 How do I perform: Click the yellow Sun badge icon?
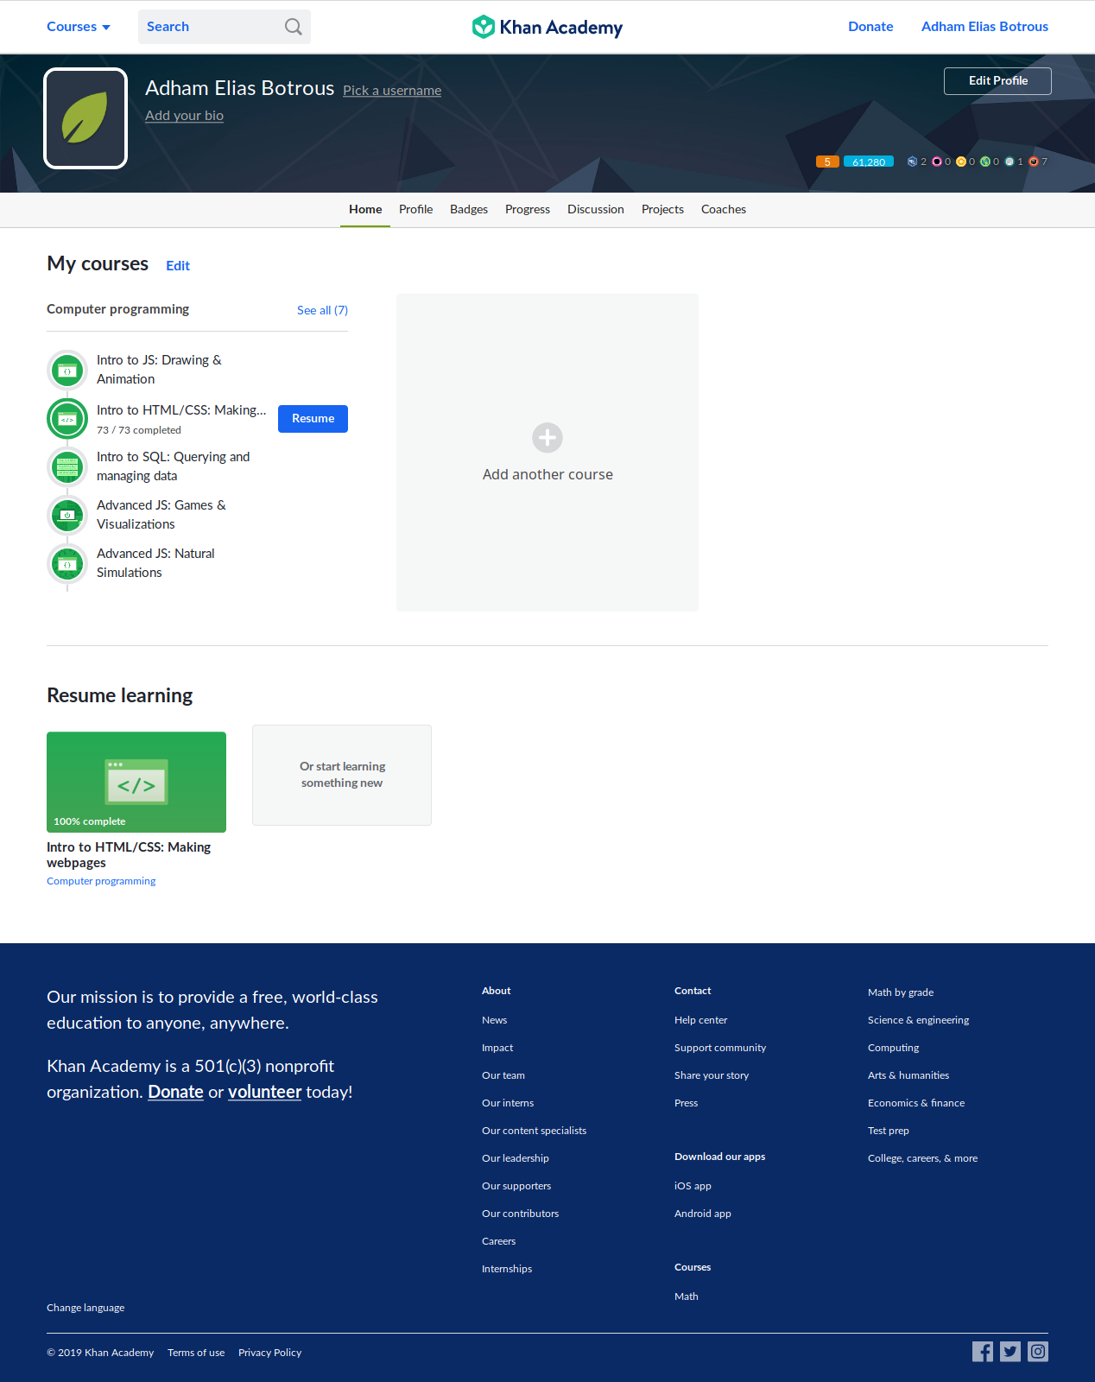(x=960, y=162)
